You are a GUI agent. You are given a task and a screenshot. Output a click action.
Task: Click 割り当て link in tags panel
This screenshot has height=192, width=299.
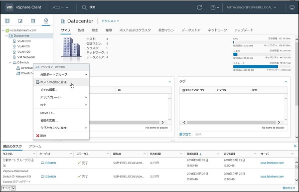(x=186, y=134)
